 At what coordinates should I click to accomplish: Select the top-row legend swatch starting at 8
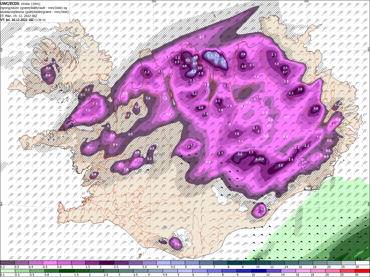click(234, 263)
